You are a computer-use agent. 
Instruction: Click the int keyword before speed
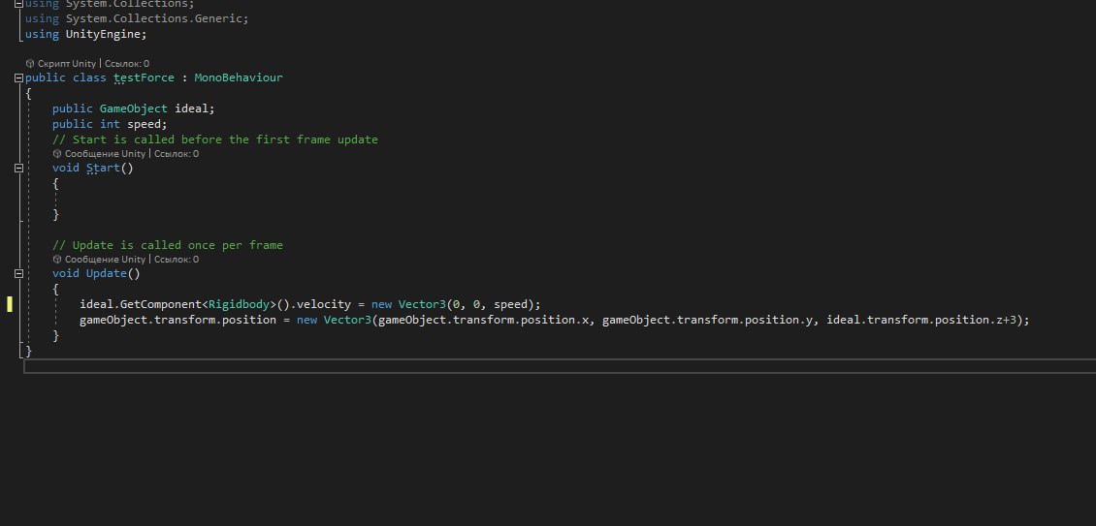(x=110, y=124)
